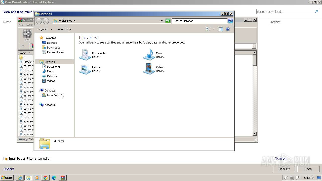This screenshot has width=322, height=181.
Task: Expand the Libraries breadcrumb arrow
Action: tap(74, 21)
